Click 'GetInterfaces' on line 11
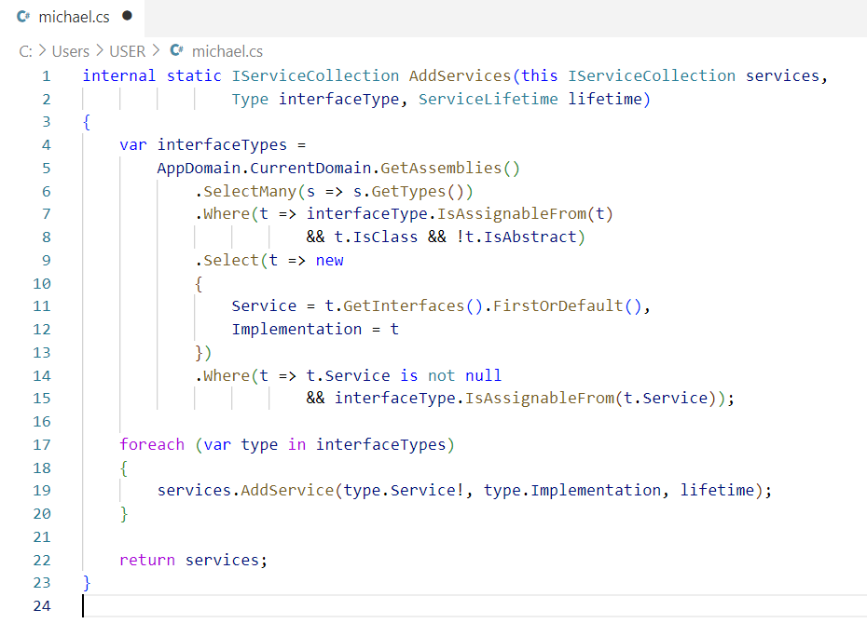The height and width of the screenshot is (637, 867). (x=404, y=306)
